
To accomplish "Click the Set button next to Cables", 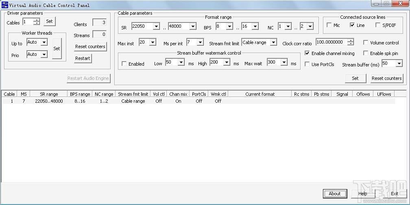I will 50,22.
